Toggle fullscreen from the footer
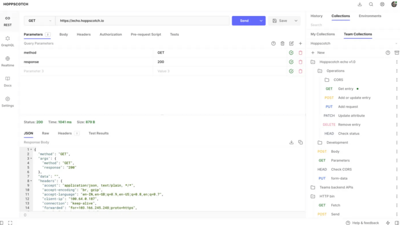403x225 pixels. tap(10, 223)
